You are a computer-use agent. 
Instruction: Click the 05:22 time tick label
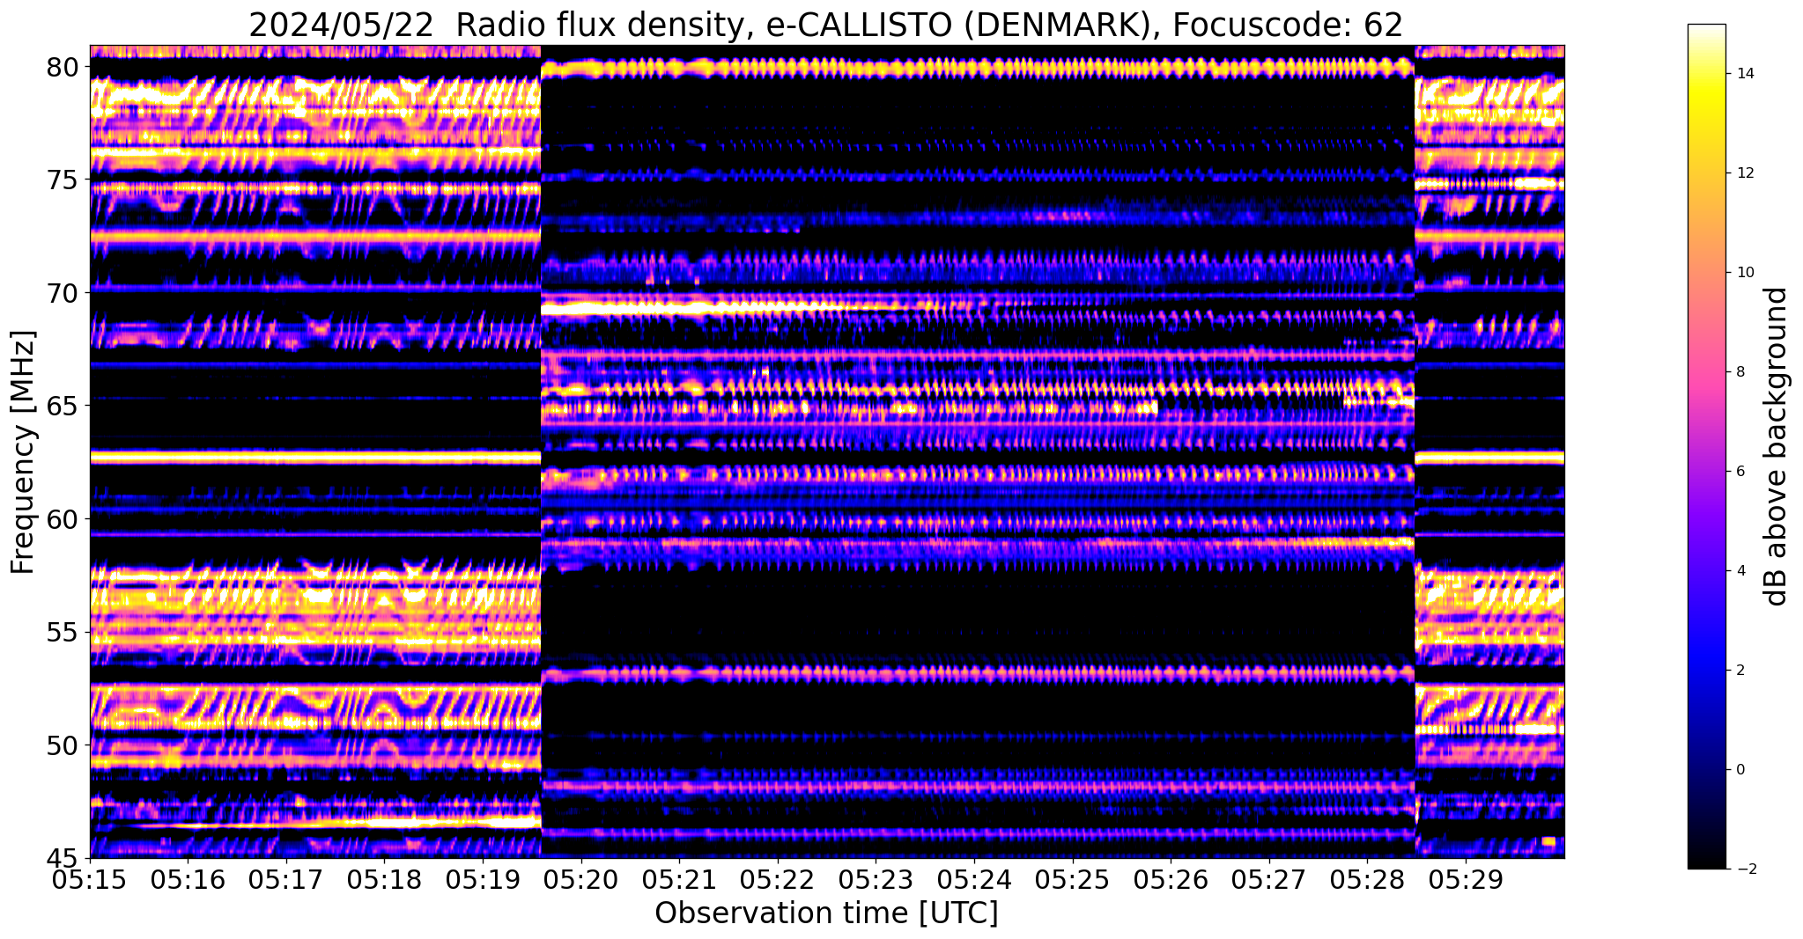(778, 880)
